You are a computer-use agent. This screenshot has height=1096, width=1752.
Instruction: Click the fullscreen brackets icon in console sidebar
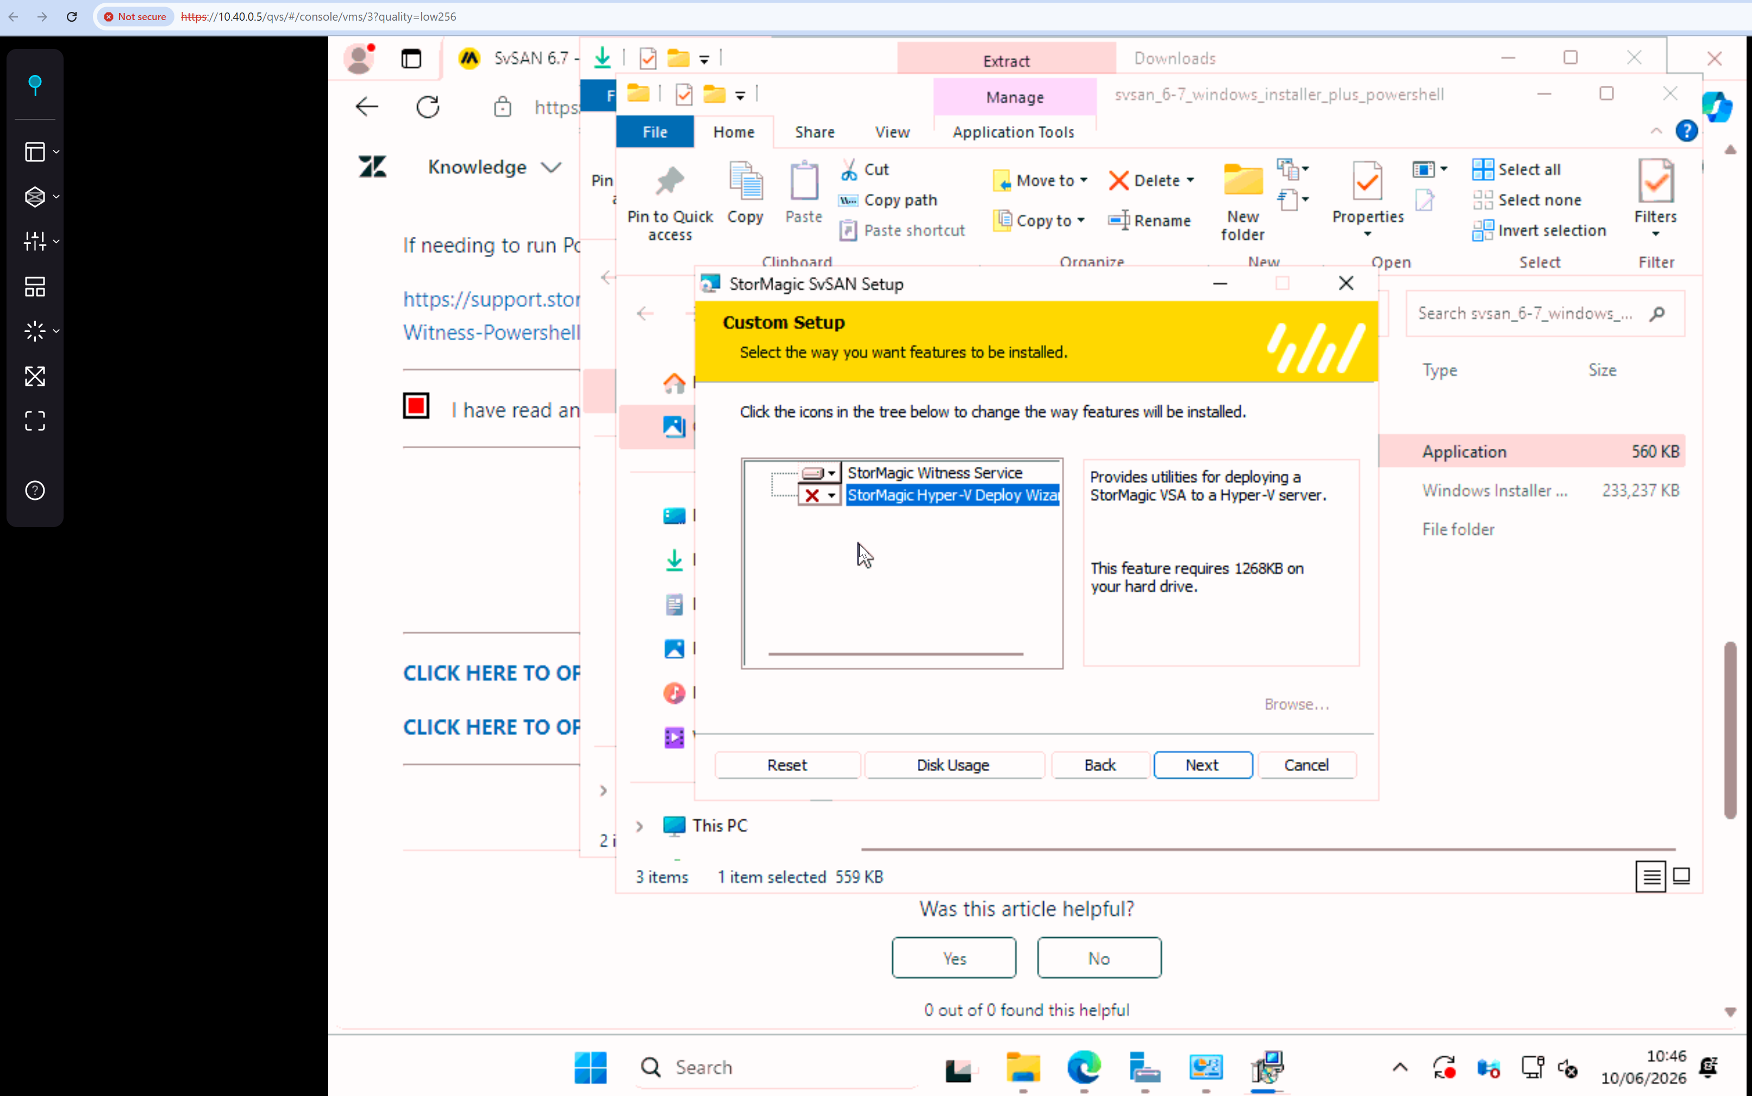35,421
